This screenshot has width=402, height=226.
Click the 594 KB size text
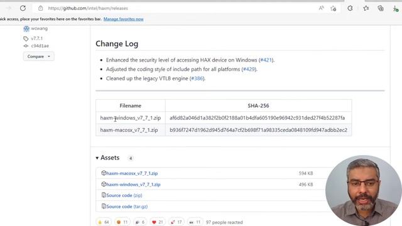(x=306, y=173)
